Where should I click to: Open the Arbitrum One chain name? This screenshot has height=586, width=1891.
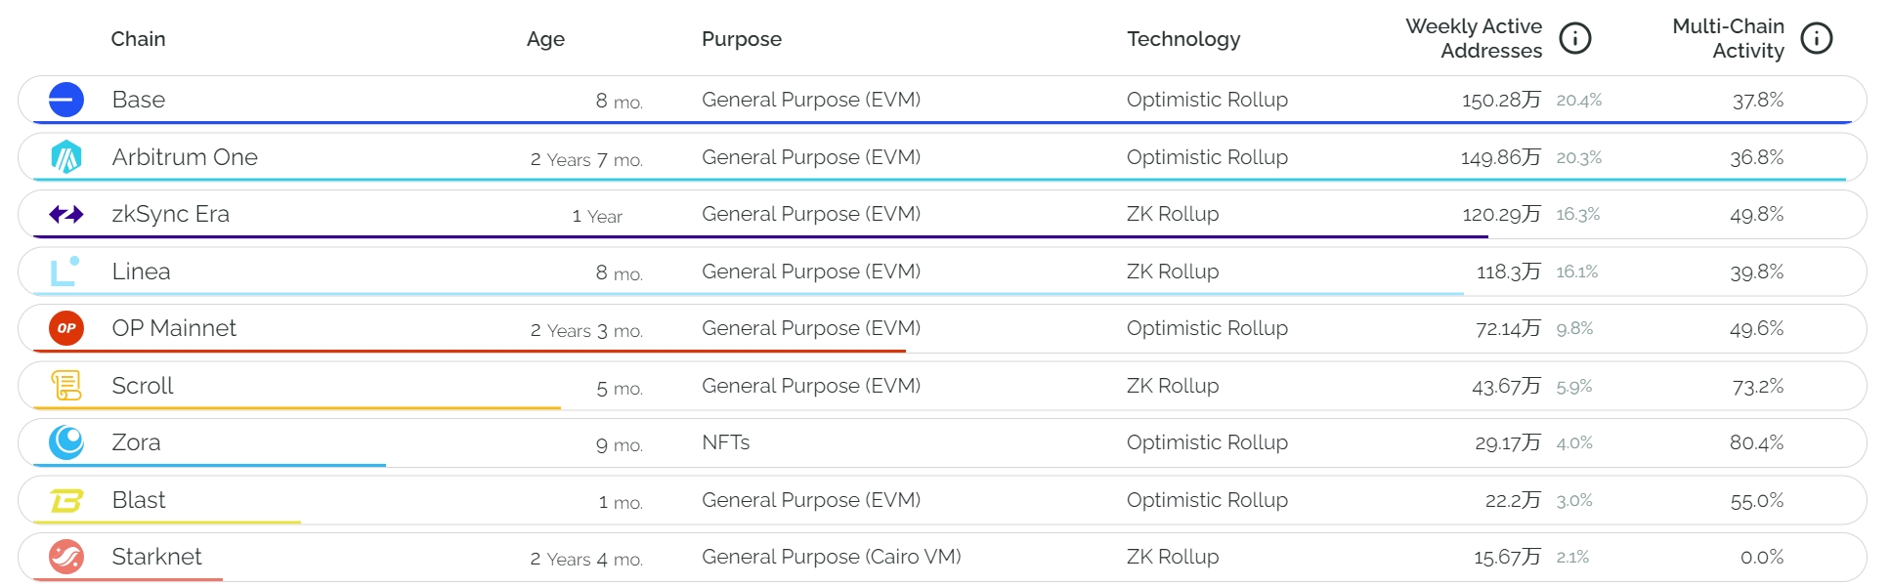point(185,157)
